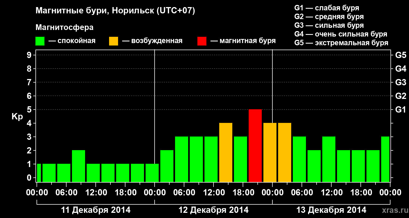The width and height of the screenshot is (409, 218).
Task: Click the '— возбужденная' legend label
Action: click(x=152, y=41)
